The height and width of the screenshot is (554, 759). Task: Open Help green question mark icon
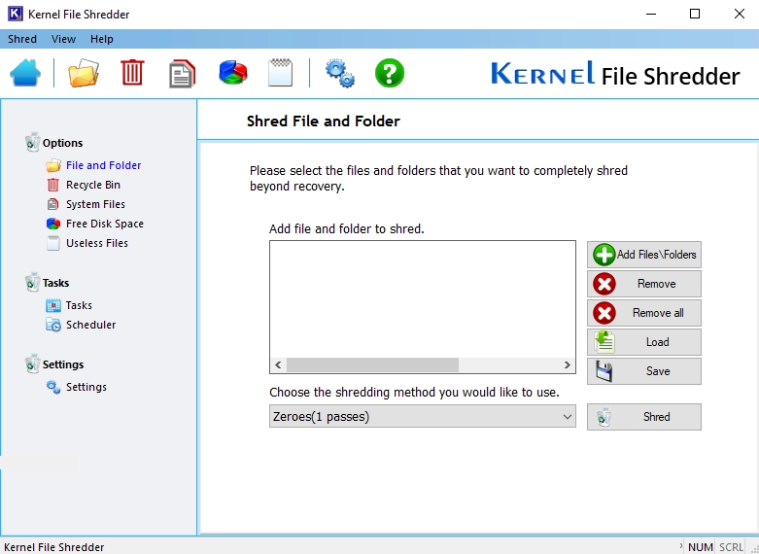click(390, 73)
